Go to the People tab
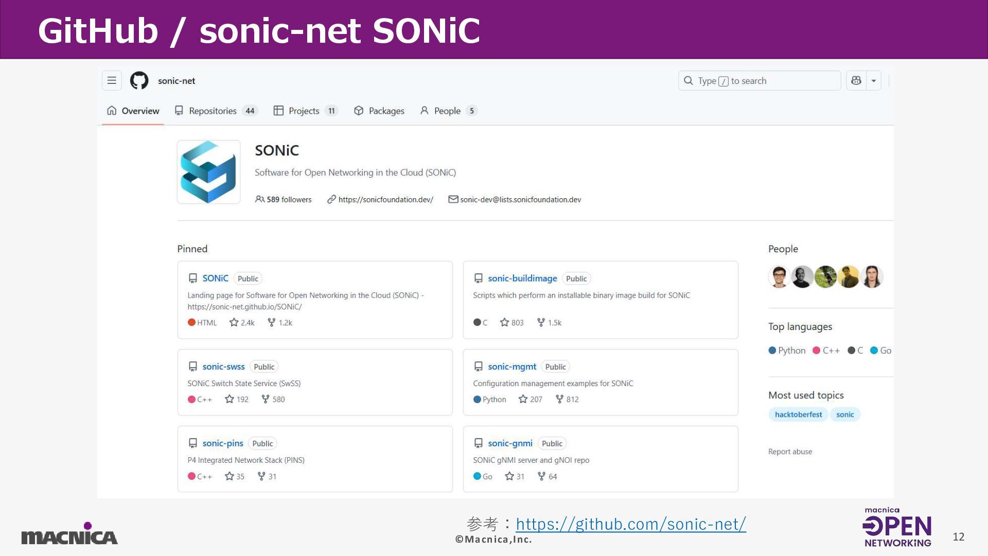Viewport: 988px width, 556px height. [x=448, y=111]
